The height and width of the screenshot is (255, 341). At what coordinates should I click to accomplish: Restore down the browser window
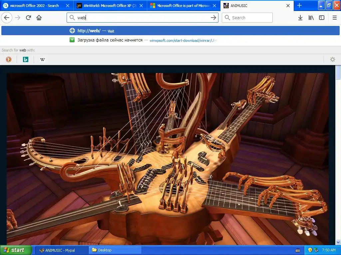click(329, 5)
